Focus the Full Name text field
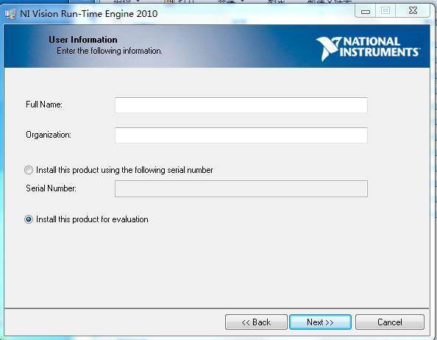 (241, 105)
